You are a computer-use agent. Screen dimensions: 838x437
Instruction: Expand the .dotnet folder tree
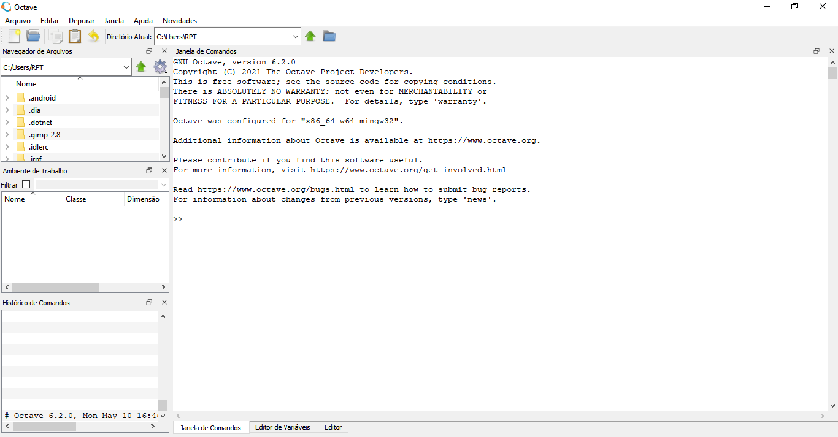pyautogui.click(x=7, y=122)
